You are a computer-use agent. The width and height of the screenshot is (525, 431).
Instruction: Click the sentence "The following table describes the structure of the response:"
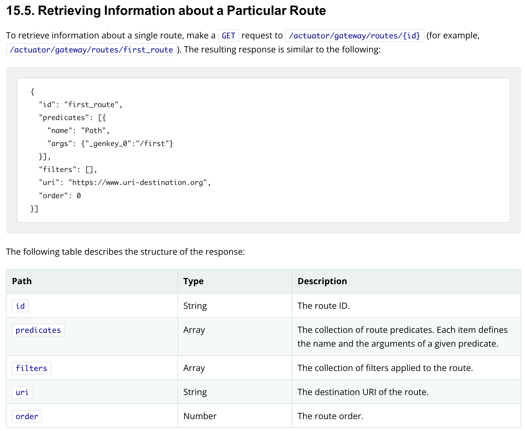pyautogui.click(x=125, y=252)
